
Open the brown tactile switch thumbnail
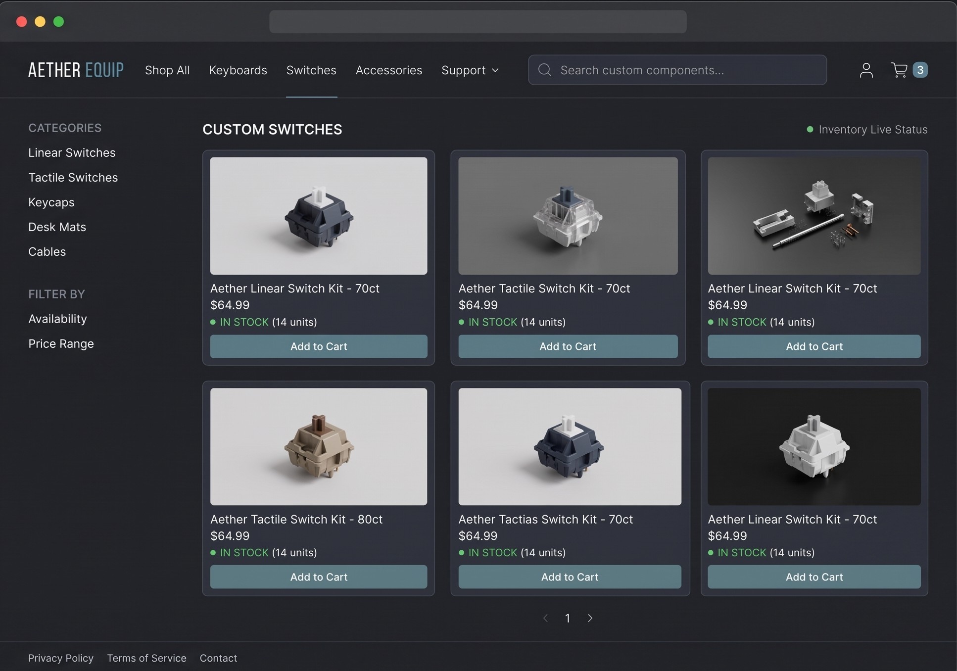(x=319, y=446)
